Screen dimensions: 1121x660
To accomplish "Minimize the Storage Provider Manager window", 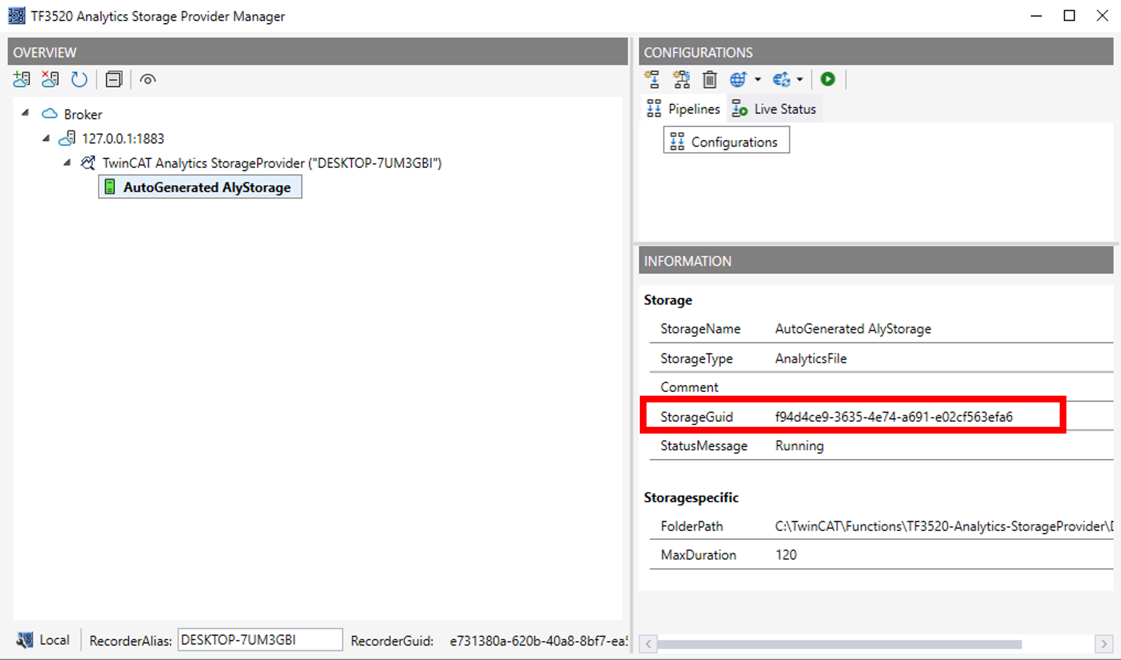I will tap(1037, 15).
